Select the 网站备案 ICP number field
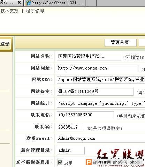 pyautogui.click(x=95, y=92)
